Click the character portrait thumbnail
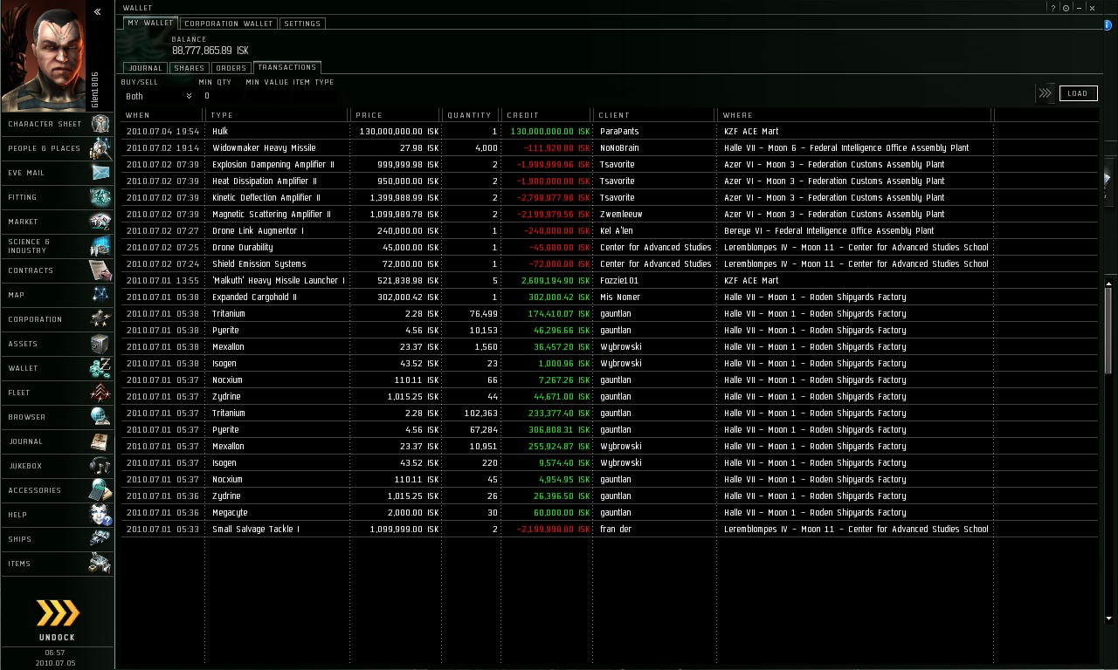Screen dimensions: 1118x670 tap(44, 56)
